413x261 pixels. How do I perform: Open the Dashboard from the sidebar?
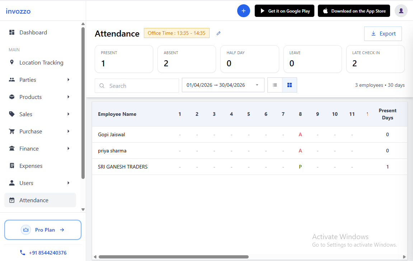pos(33,32)
